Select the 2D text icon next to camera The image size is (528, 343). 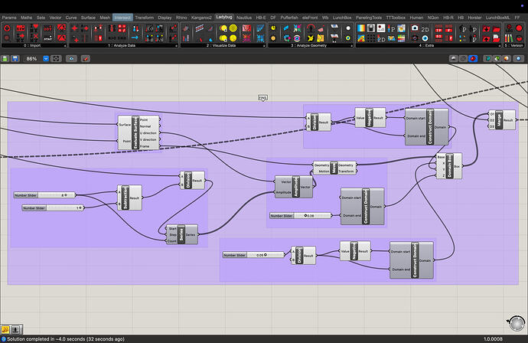[x=425, y=29]
